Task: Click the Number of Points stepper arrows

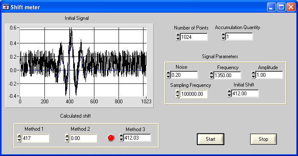Action: [x=178, y=37]
